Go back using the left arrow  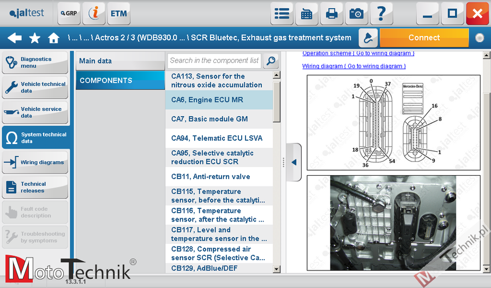[15, 38]
